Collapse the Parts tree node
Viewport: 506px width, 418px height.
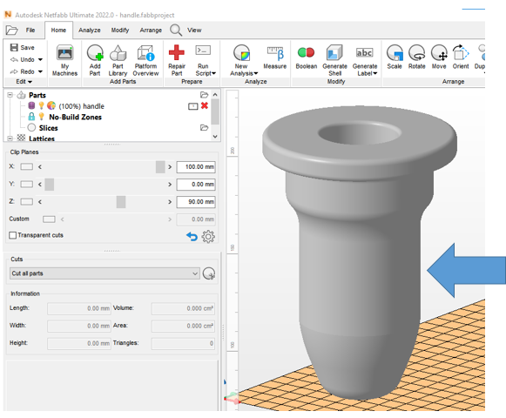click(10, 95)
